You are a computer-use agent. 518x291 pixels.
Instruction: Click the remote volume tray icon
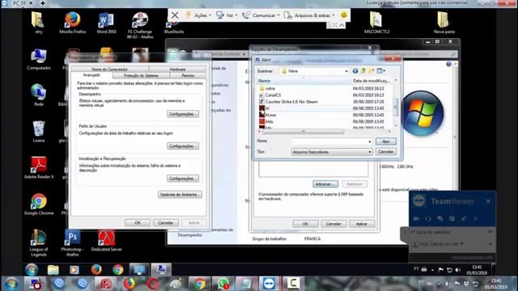tap(457, 270)
